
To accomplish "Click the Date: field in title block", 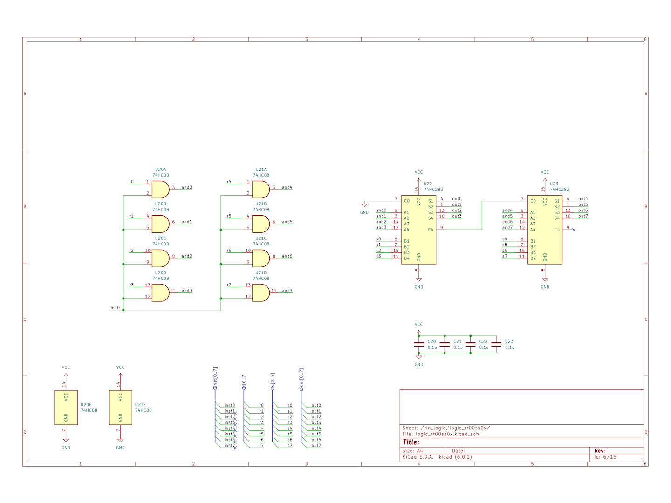I will click(x=459, y=451).
